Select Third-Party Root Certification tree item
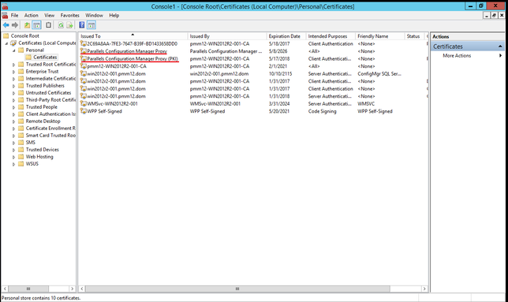The height and width of the screenshot is (302, 508). coord(50,99)
